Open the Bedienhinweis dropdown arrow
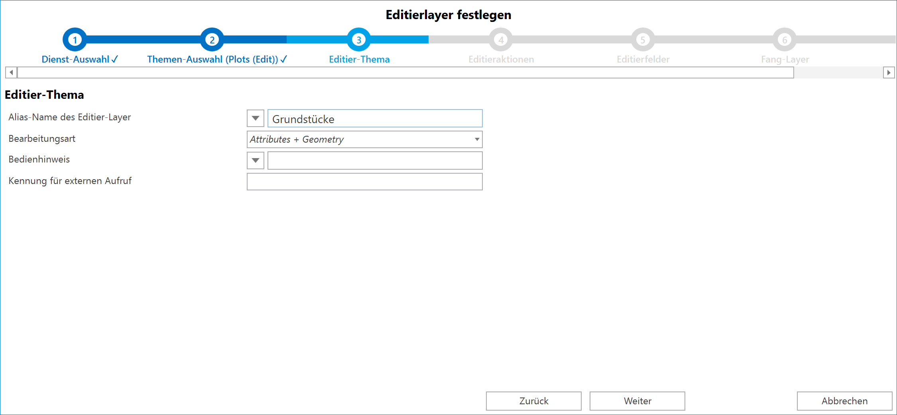 255,160
